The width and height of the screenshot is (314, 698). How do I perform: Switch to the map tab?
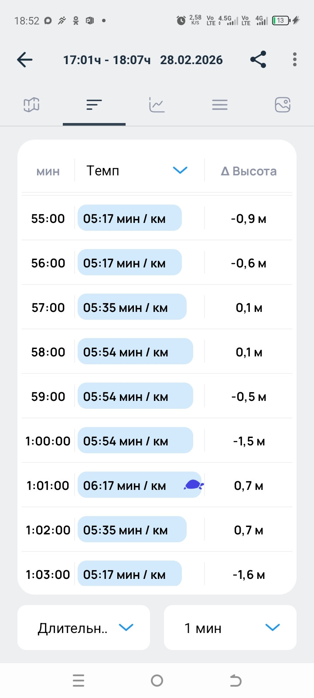tap(31, 105)
